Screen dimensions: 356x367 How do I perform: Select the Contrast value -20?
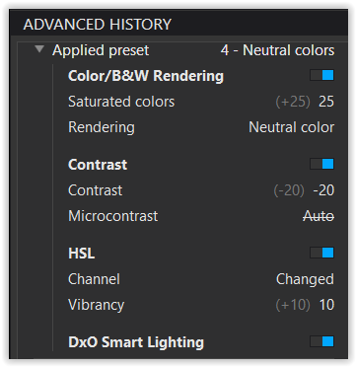[323, 190]
